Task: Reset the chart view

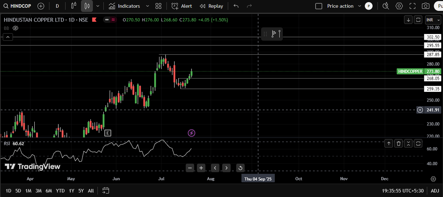Action: click(240, 168)
